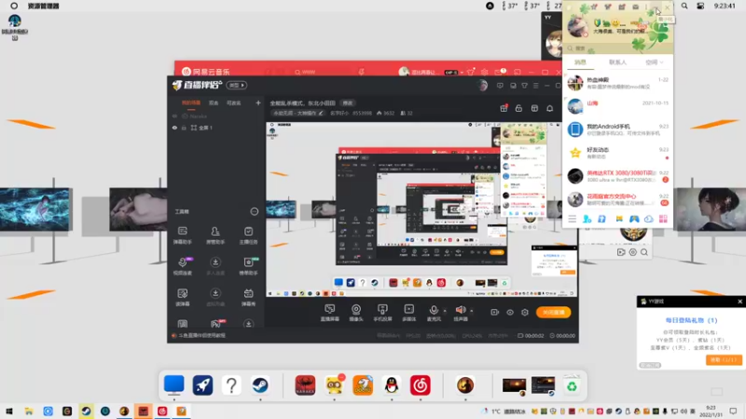The height and width of the screenshot is (419, 746).
Task: Click the QQ search field
Action: (x=617, y=48)
